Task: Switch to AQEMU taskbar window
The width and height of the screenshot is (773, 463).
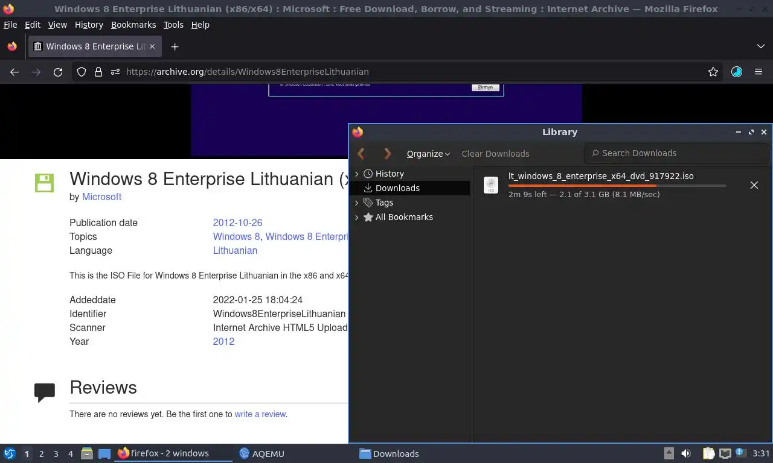Action: 261,453
